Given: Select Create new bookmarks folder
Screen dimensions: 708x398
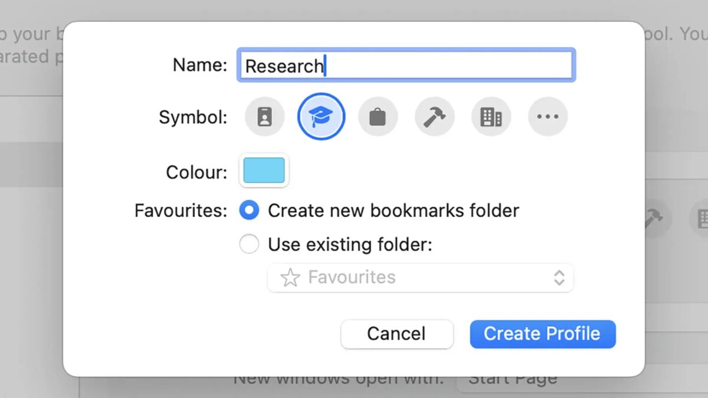Looking at the screenshot, I should tap(249, 210).
